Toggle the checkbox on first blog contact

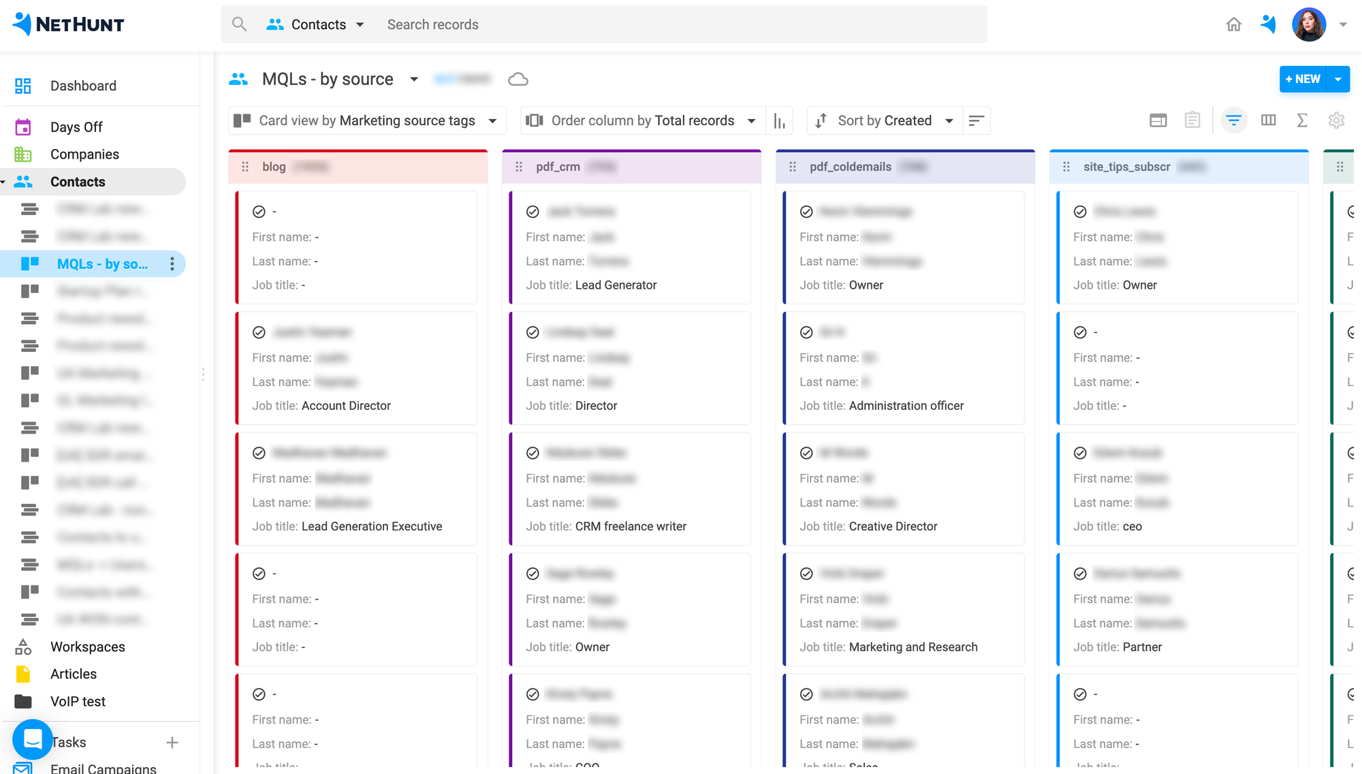260,210
